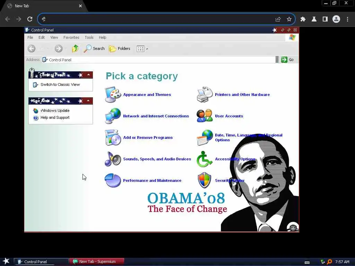The image size is (355, 266).
Task: Click Network and Internet Connections link
Action: [156, 116]
